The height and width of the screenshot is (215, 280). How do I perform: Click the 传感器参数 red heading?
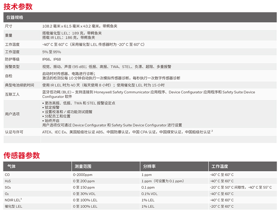click(21, 155)
